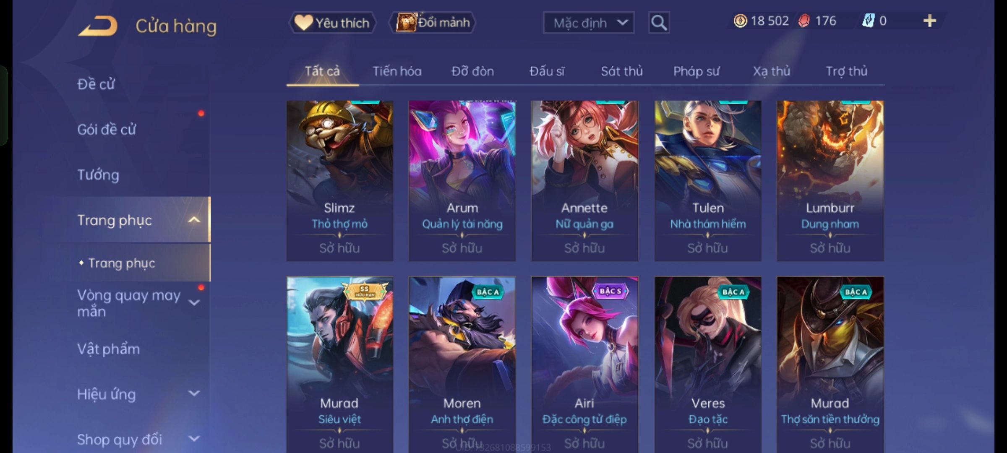Image resolution: width=1007 pixels, height=453 pixels.
Task: Open Yêu thích favorites heart
Action: coord(332,23)
